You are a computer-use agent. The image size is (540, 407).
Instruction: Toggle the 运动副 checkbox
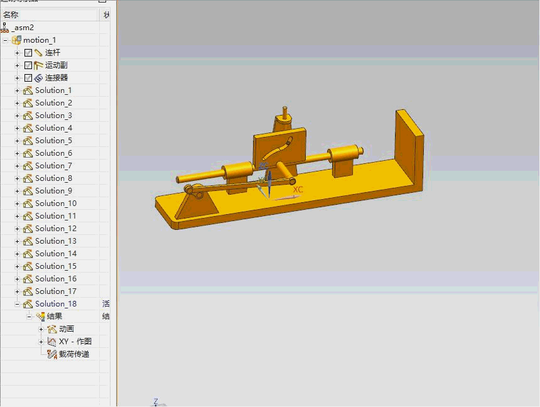(28, 65)
